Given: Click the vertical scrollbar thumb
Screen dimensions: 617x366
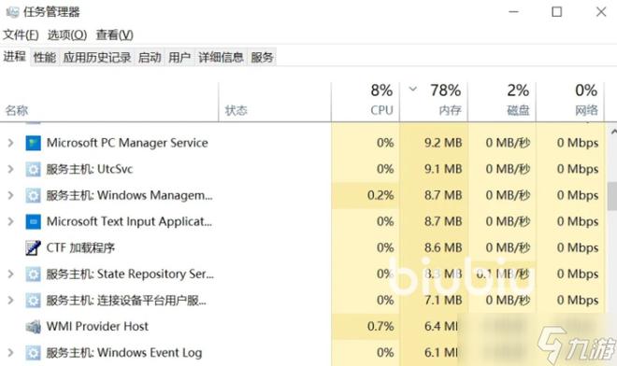Looking at the screenshot, I should [612, 196].
